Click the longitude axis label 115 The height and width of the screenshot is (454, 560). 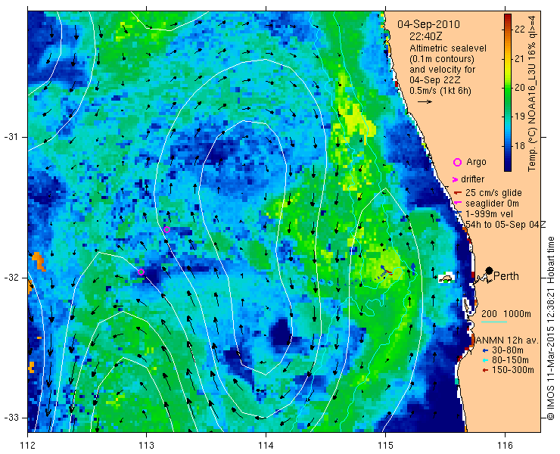pyautogui.click(x=385, y=446)
